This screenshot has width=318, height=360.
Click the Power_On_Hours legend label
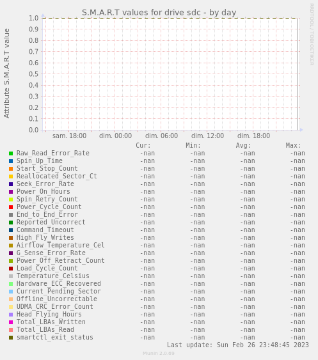[44, 191]
